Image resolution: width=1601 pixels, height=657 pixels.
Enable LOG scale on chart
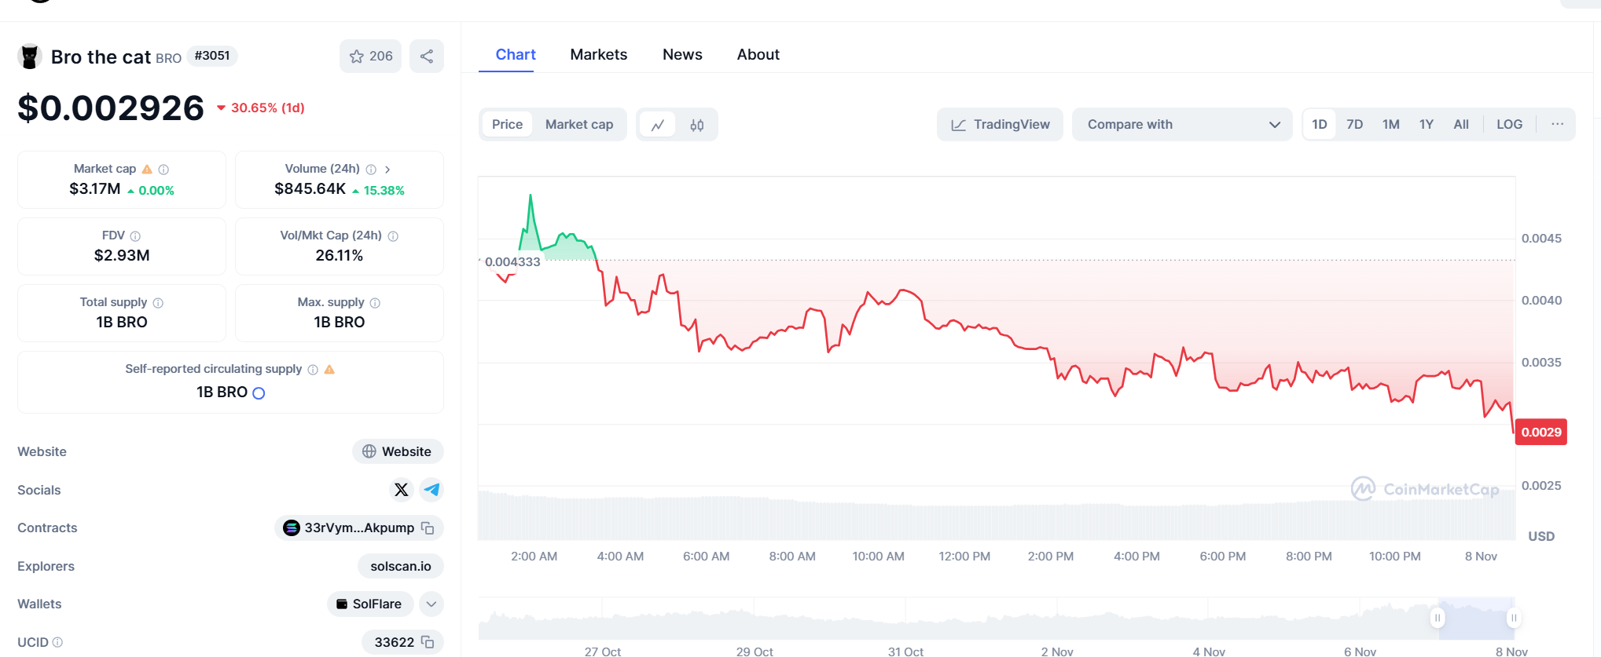1509,125
